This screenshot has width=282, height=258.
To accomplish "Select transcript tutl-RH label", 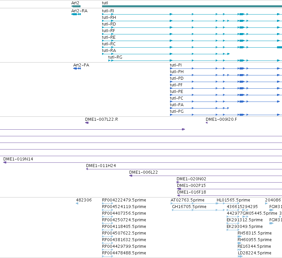I will (109, 18).
